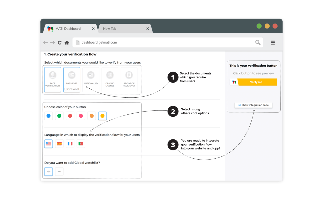This screenshot has width=323, height=202.
Task: Click the MATI logo on the Verify button
Action: [x=234, y=82]
